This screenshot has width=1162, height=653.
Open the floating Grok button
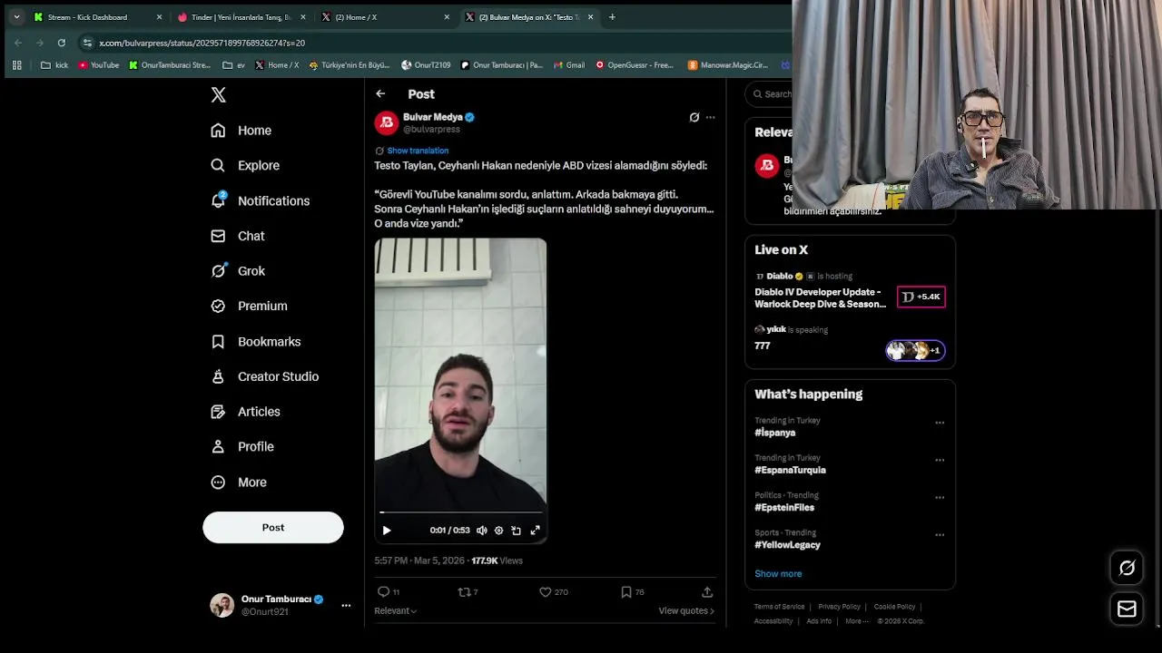tap(1127, 568)
